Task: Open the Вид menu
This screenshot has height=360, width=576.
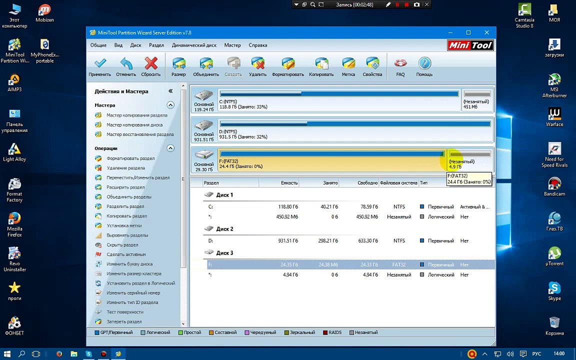Action: (118, 45)
